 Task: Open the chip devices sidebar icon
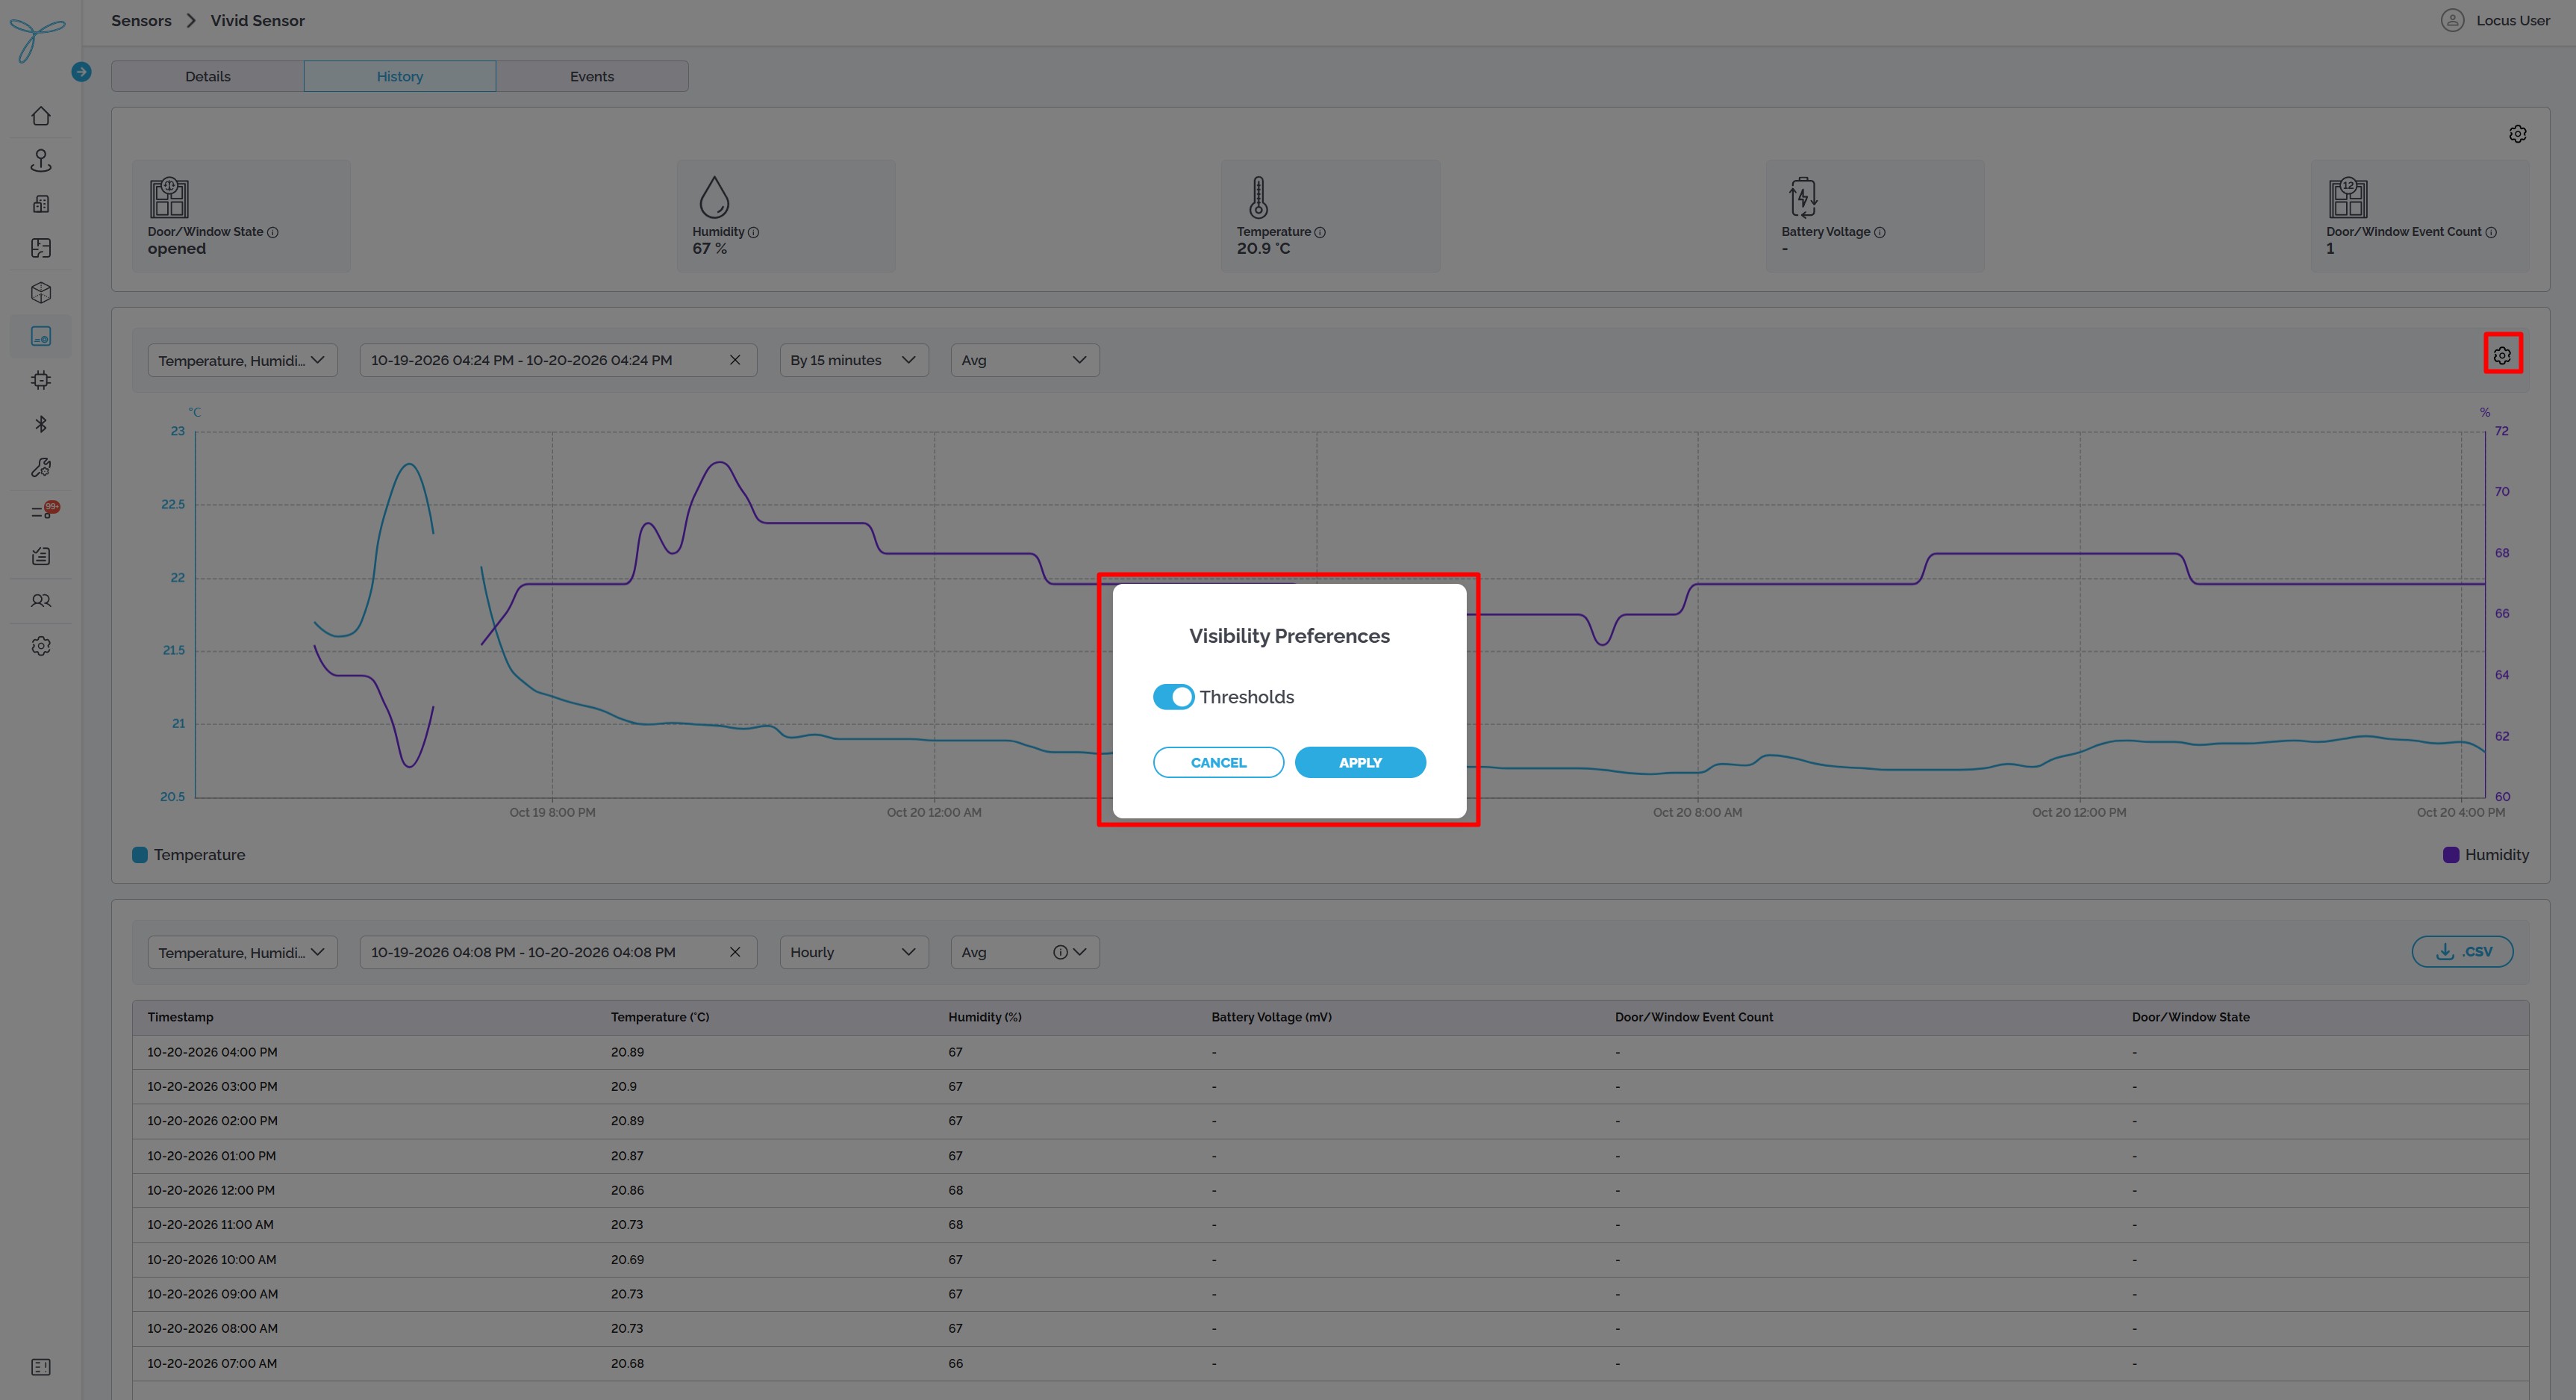pyautogui.click(x=41, y=380)
